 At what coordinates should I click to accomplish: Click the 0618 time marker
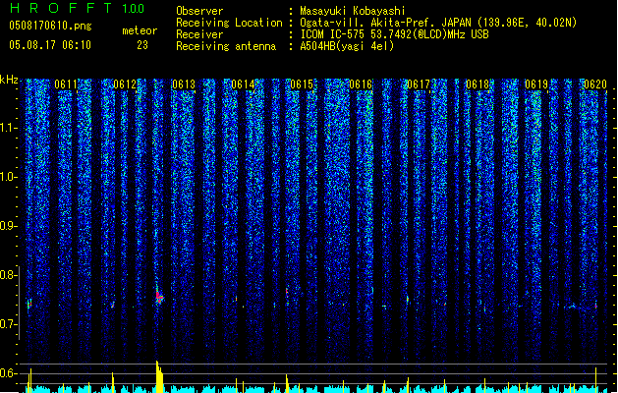(x=478, y=84)
